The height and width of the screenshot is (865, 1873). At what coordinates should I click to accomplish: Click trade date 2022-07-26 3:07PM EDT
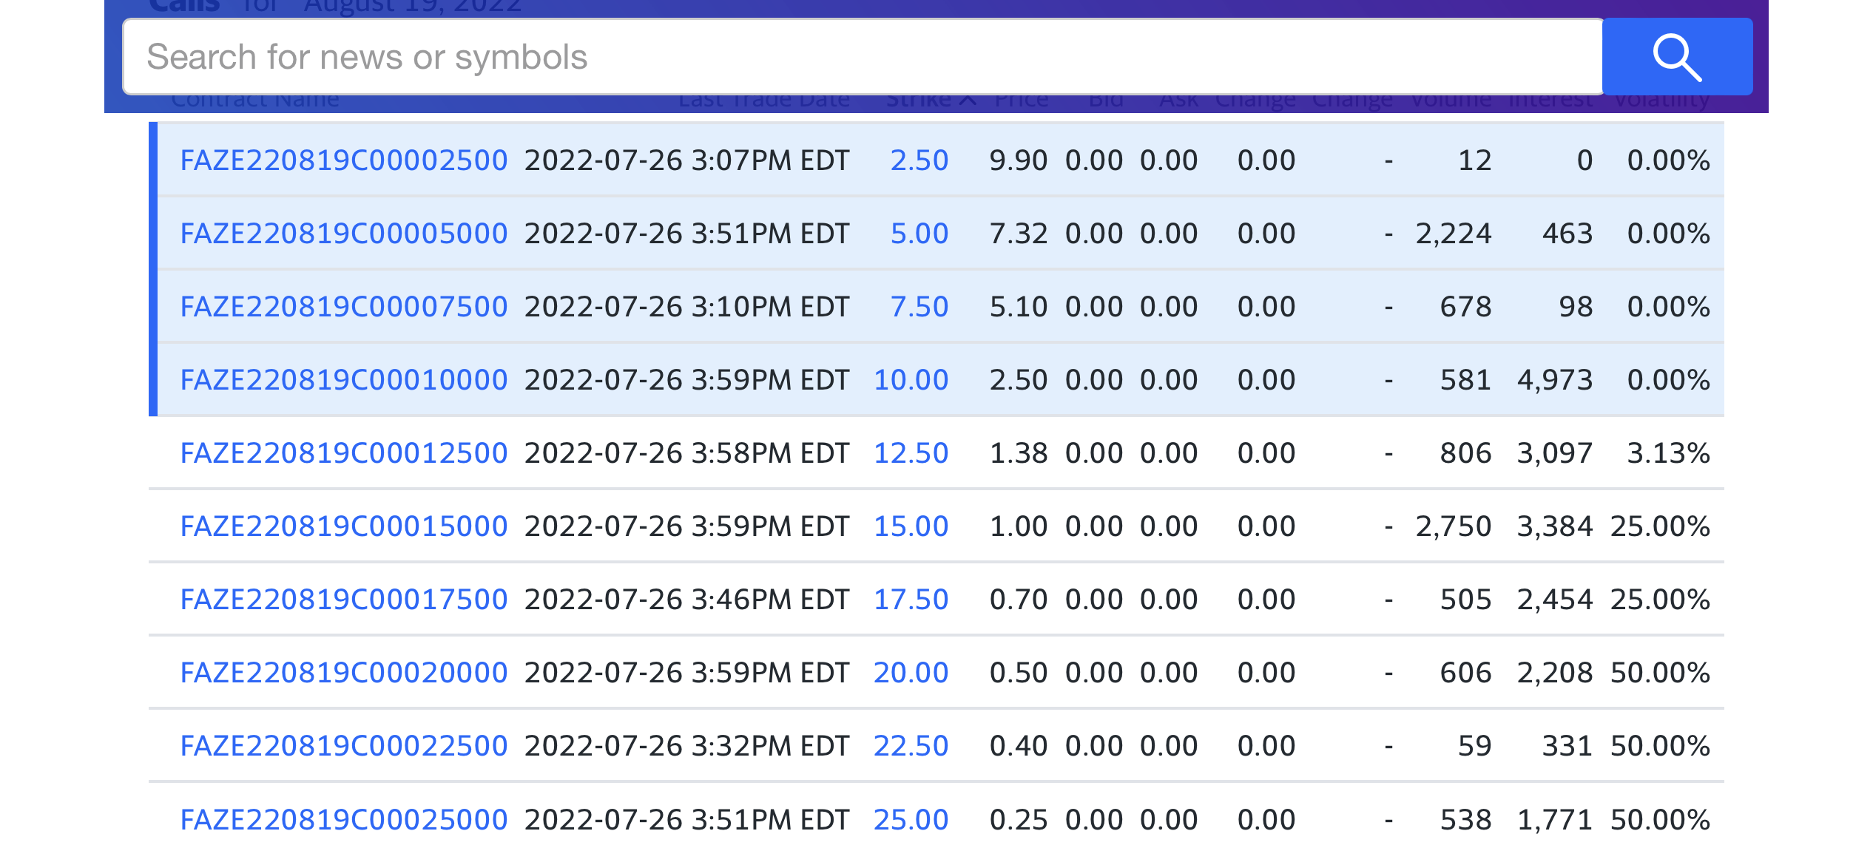(687, 160)
